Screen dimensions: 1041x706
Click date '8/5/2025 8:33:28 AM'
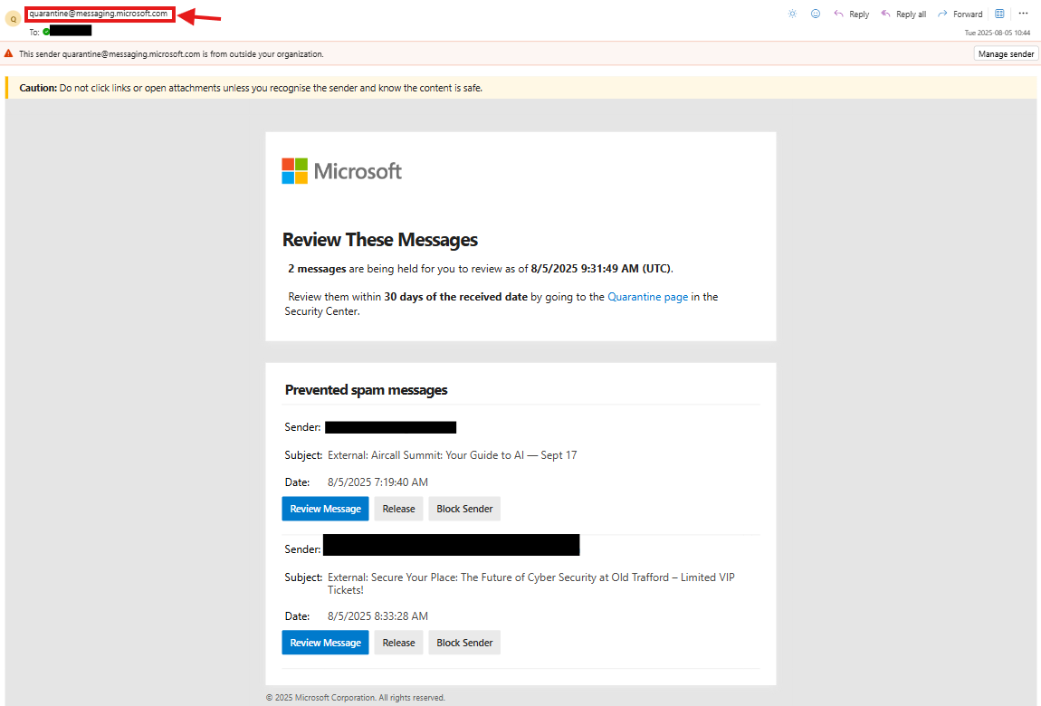(x=377, y=616)
